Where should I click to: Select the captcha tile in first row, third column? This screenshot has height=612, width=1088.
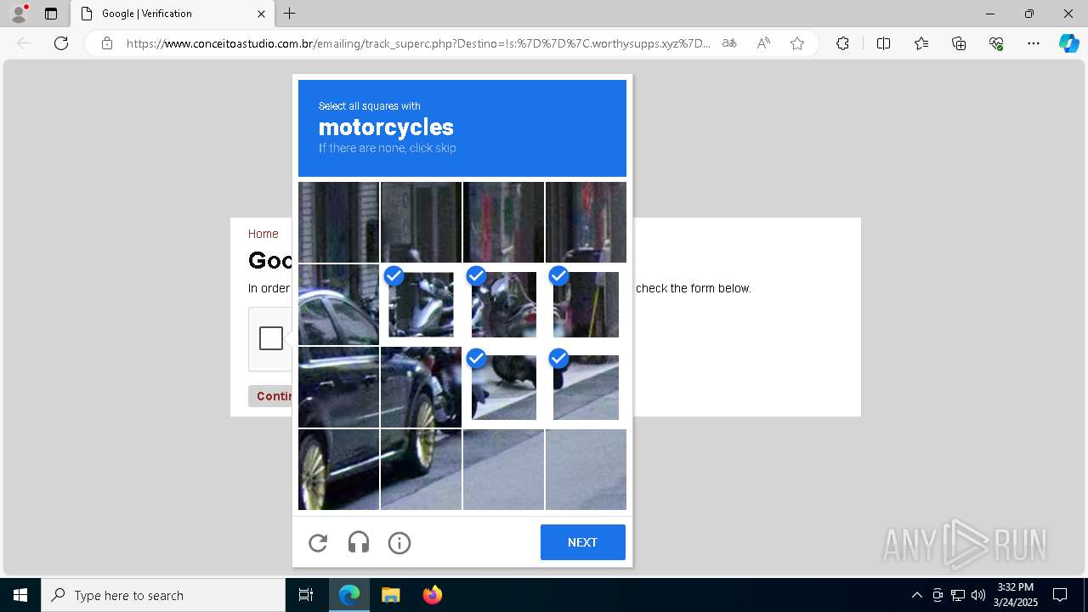[x=503, y=222]
